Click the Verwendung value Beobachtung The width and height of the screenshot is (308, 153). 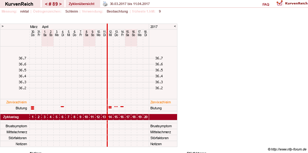click(x=117, y=11)
